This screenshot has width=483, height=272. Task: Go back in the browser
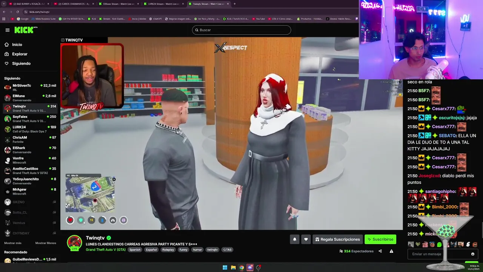pyautogui.click(x=4, y=12)
